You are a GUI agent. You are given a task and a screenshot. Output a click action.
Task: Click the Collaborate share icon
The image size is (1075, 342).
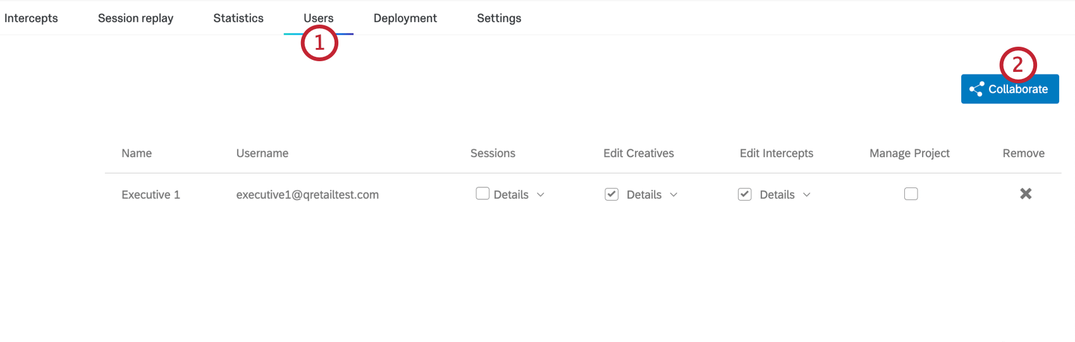[976, 89]
